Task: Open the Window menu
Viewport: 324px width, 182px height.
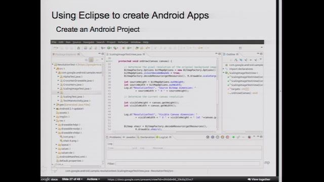Action: [136, 42]
